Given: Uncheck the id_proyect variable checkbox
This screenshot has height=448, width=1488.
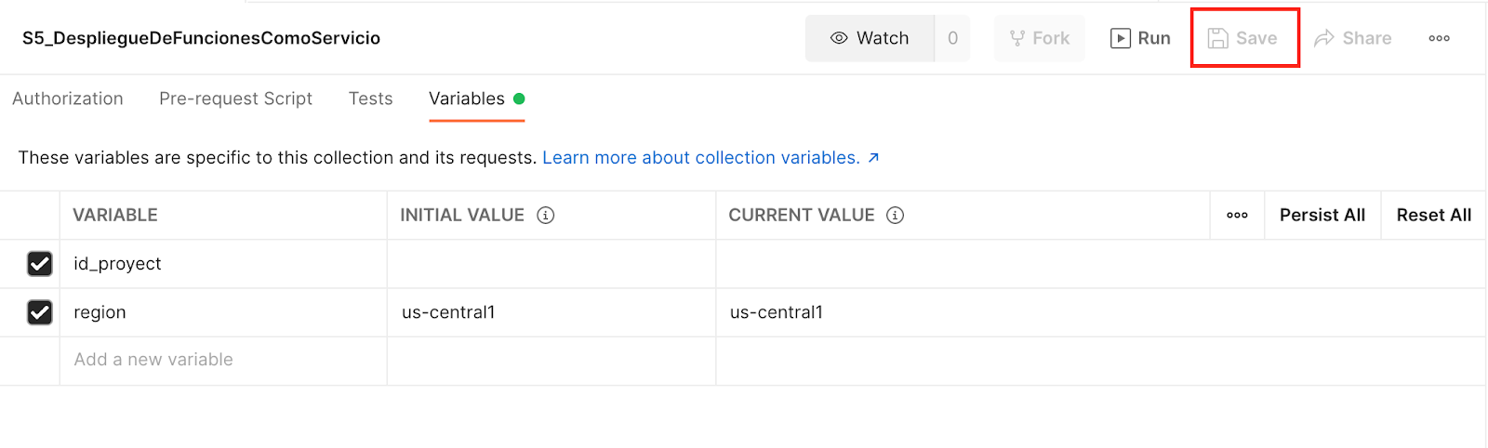Looking at the screenshot, I should click(40, 264).
